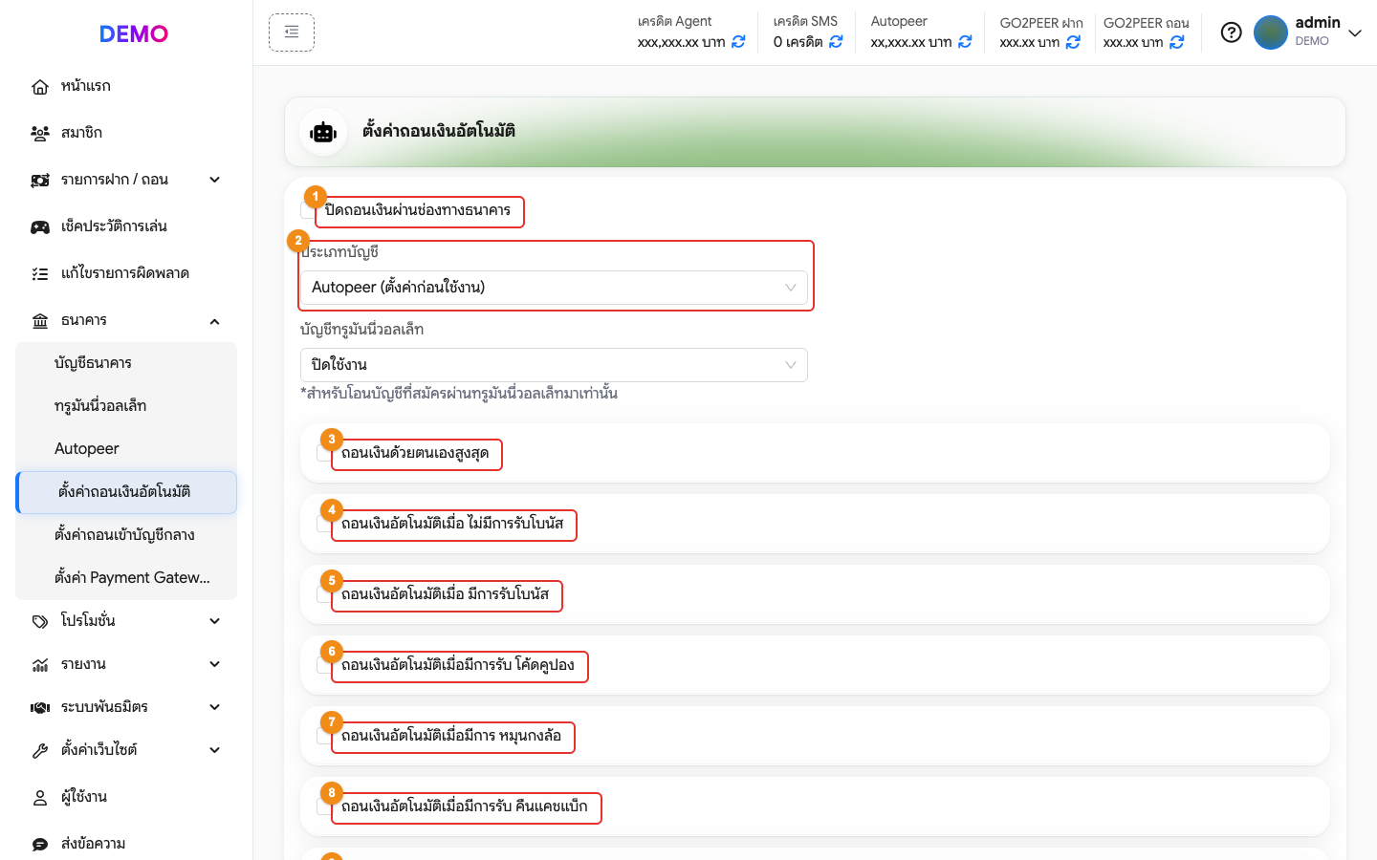The height and width of the screenshot is (860, 1377).
Task: Open the help question mark icon
Action: tap(1232, 32)
